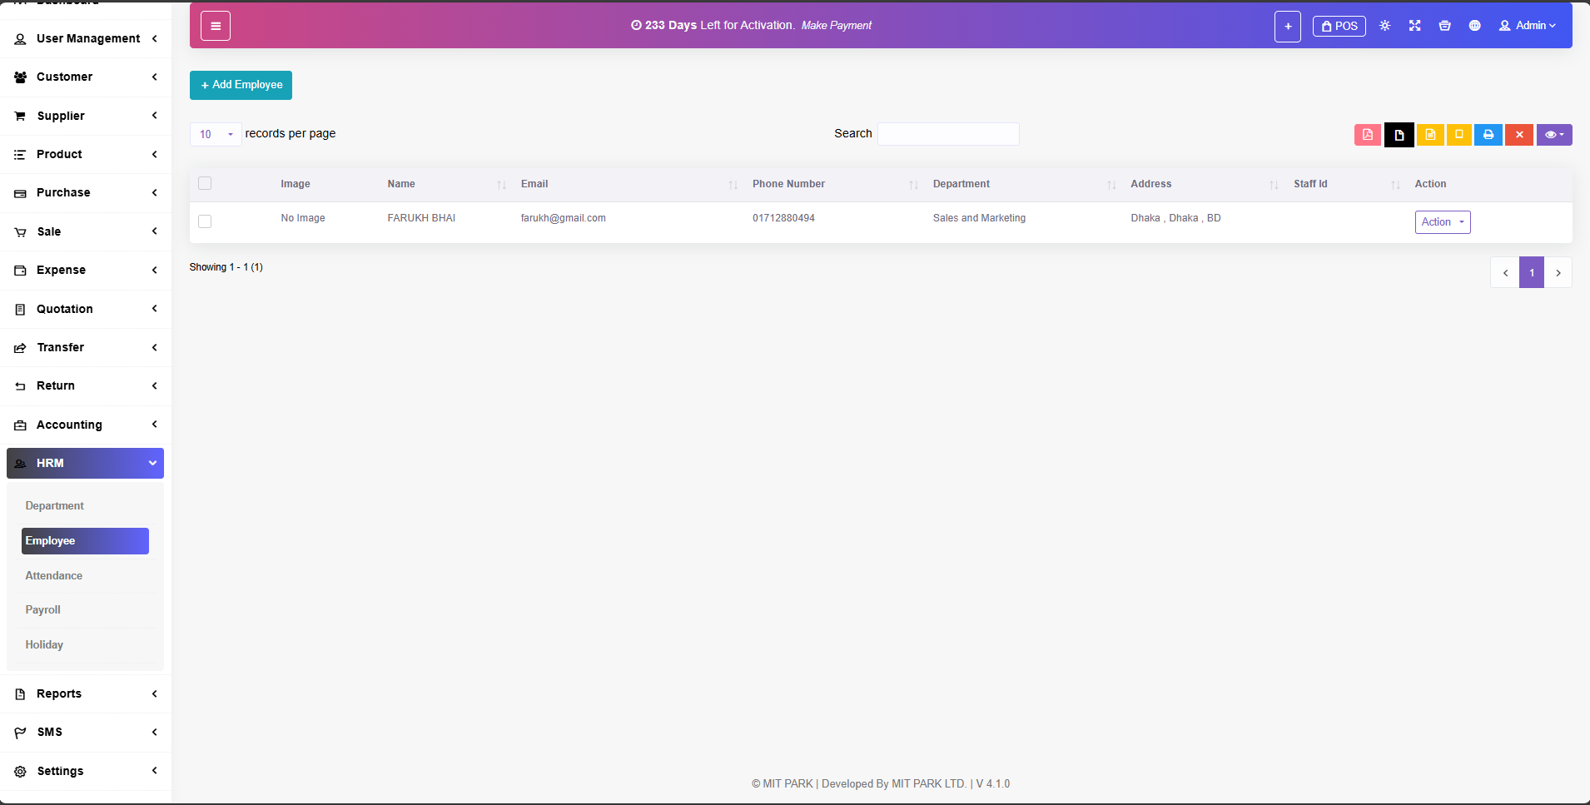Click the hamburger menu icon
The image size is (1590, 805).
216,26
